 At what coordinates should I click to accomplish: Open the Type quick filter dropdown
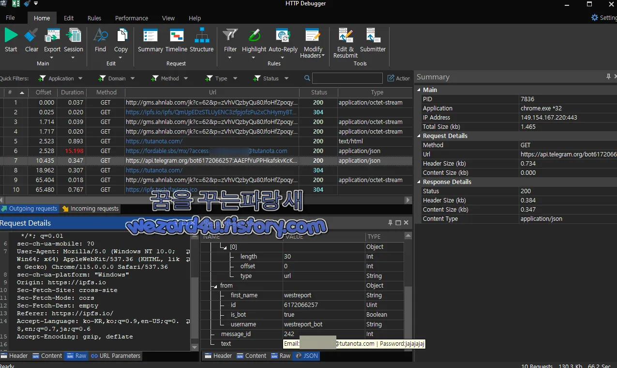click(235, 78)
